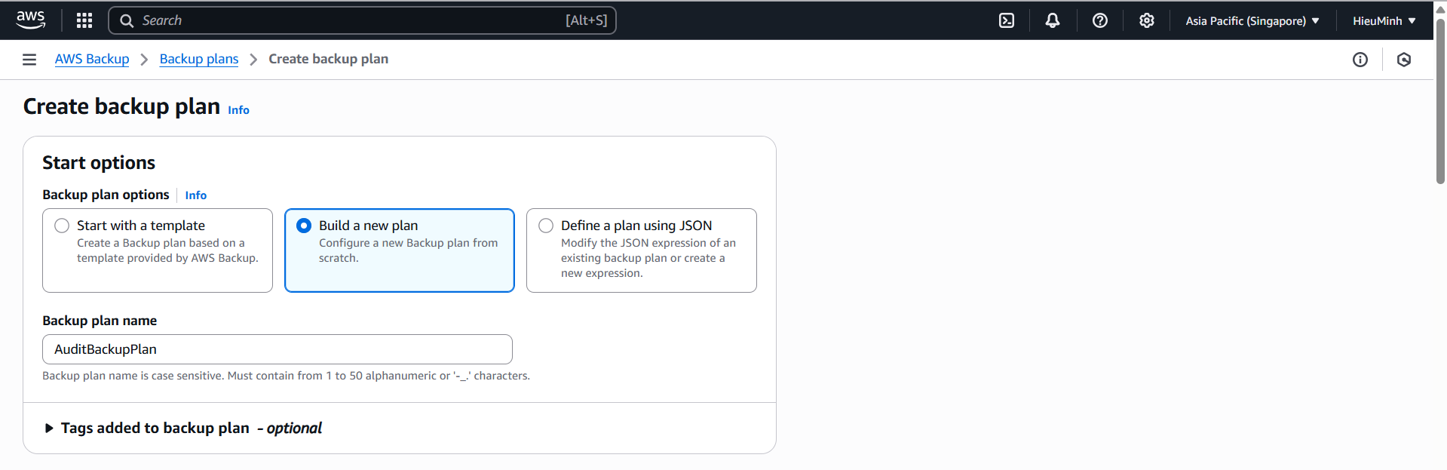1447x470 pixels.
Task: Open the HieuMinh account dropdown
Action: coord(1384,20)
